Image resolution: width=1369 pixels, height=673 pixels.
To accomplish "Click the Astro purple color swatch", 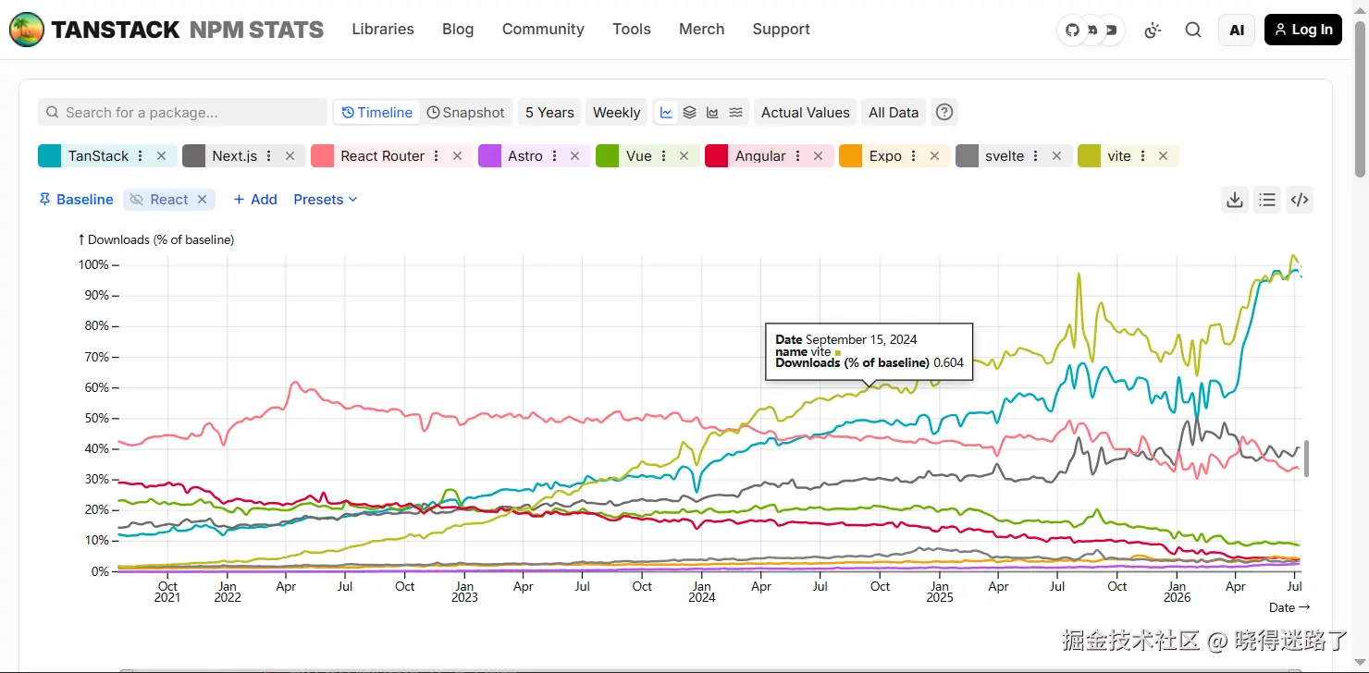I will click(x=489, y=156).
